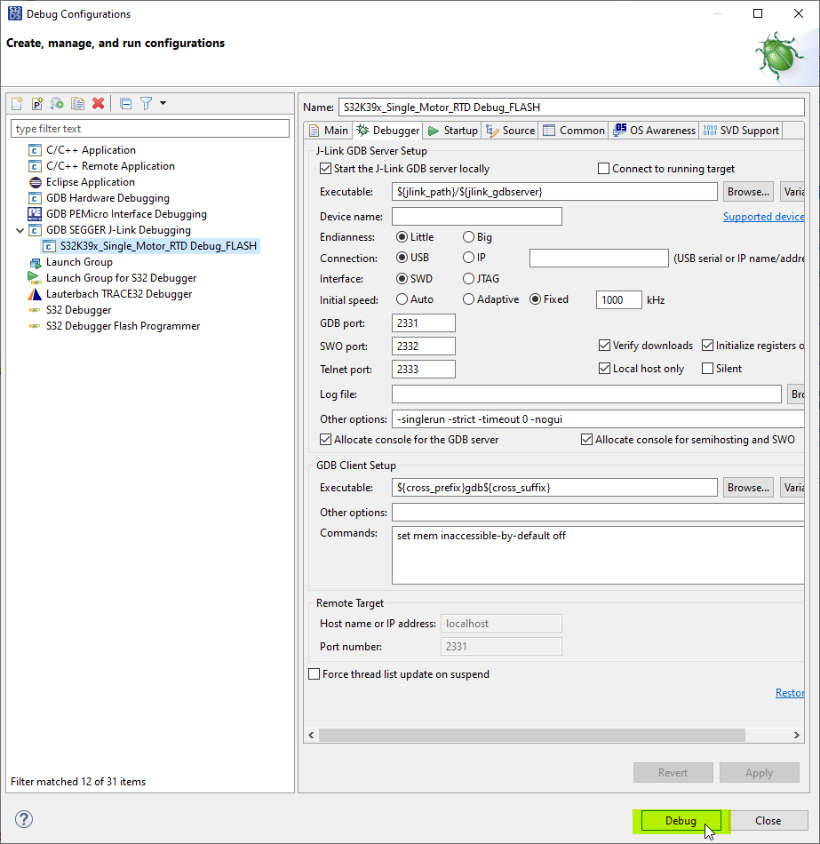This screenshot has height=844, width=820.
Task: Click New launch configuration prototype icon
Action: [x=37, y=103]
